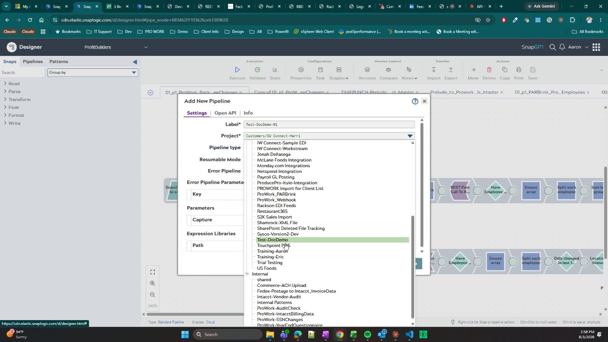Select Payroll GL Posting project

[275, 177]
